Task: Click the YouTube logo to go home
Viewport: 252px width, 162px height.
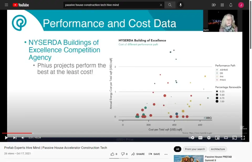Action: [x=21, y=5]
